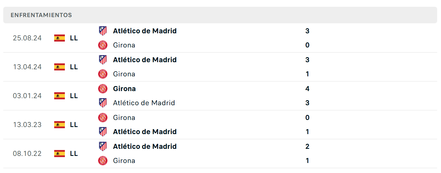Open Atlético de Madrid team in 13.04.24 match

(145, 60)
